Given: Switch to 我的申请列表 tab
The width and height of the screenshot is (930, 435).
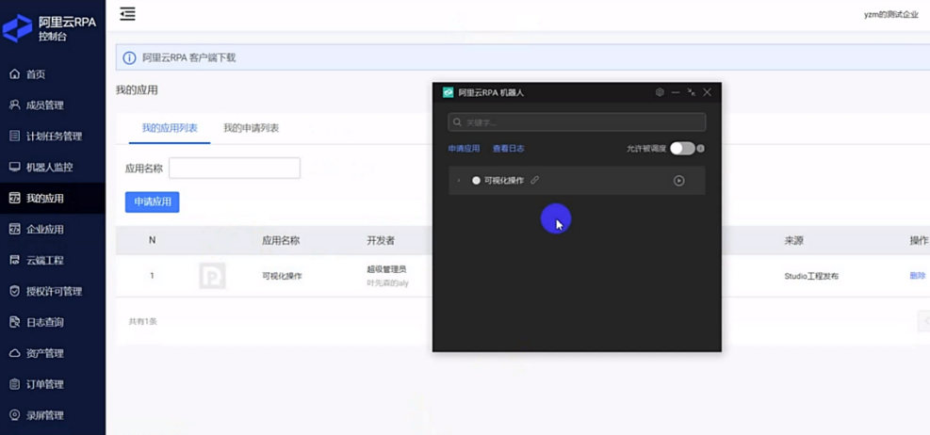Looking at the screenshot, I should (x=251, y=128).
